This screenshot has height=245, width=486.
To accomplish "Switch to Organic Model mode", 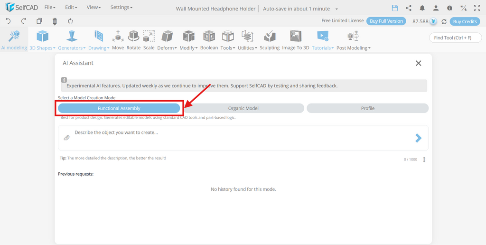I will pos(243,108).
